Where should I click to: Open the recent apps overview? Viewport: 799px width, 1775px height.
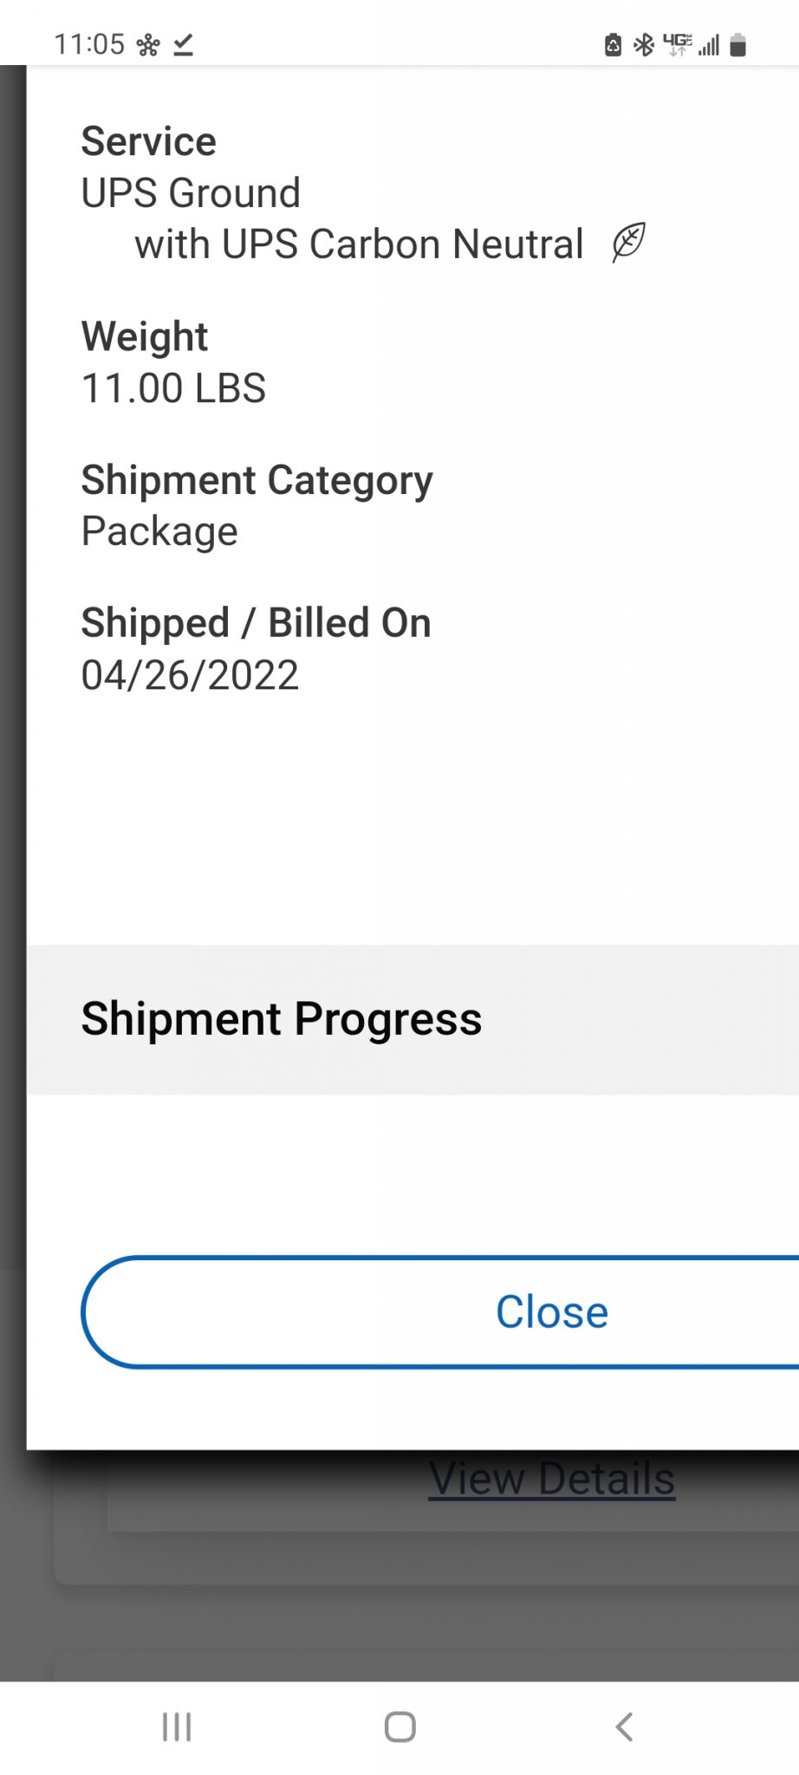point(177,1726)
